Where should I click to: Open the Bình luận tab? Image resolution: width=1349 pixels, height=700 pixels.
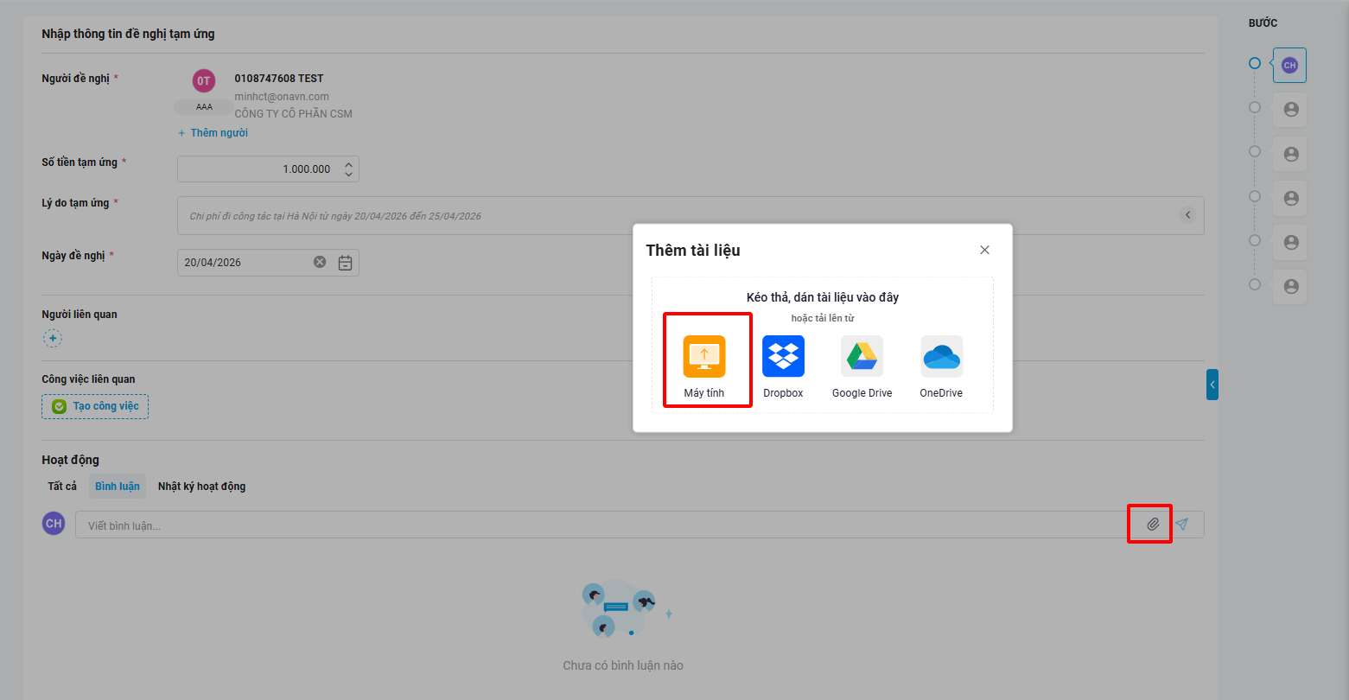[x=118, y=487]
